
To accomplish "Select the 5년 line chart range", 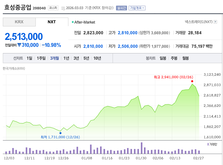I will [x=86, y=58].
